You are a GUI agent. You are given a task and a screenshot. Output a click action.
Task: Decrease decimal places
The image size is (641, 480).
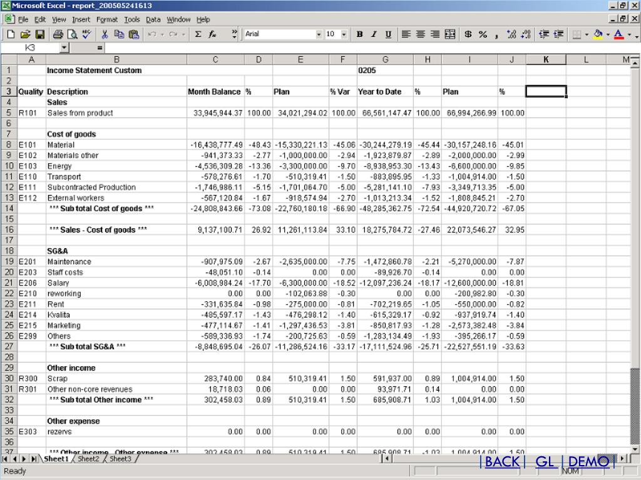point(526,34)
